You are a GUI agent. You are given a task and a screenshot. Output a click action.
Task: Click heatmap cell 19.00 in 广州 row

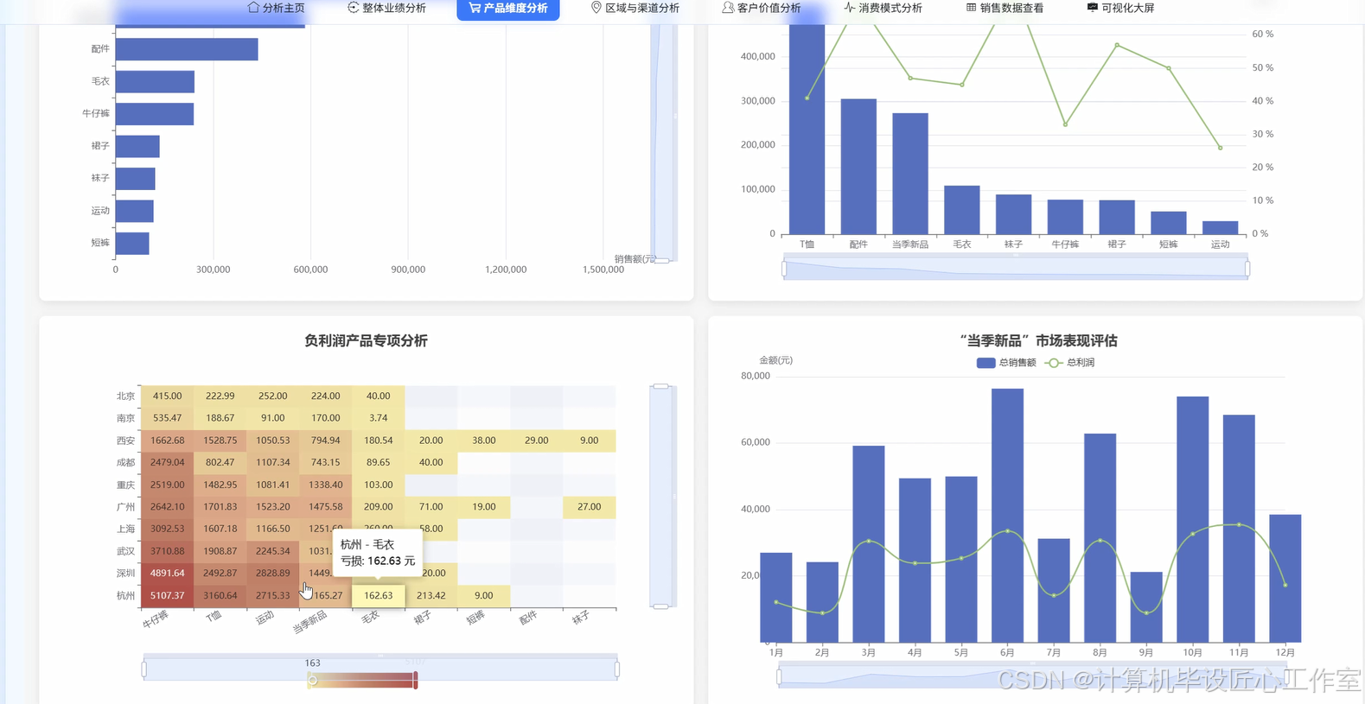(x=484, y=507)
